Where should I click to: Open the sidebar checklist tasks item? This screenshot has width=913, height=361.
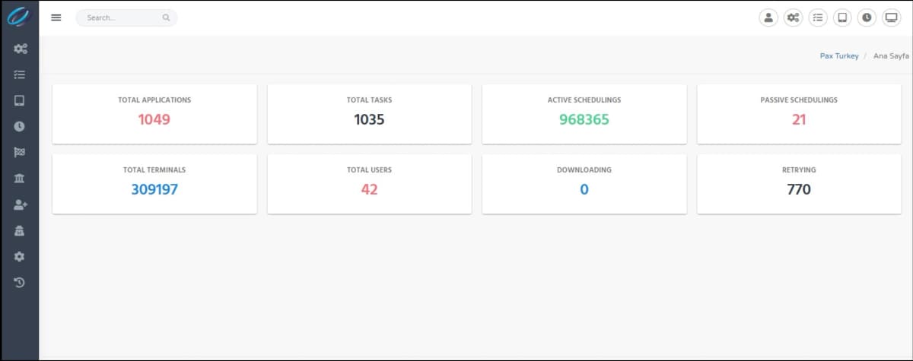tap(20, 74)
